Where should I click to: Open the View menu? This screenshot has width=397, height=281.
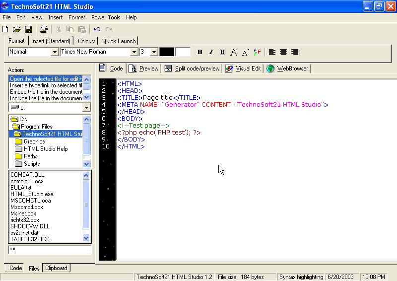point(37,17)
